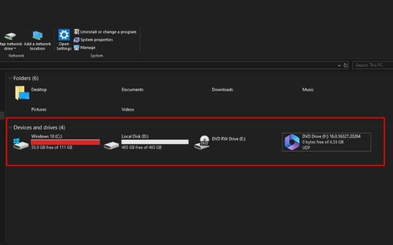The width and height of the screenshot is (393, 245).
Task: Open the address bar history dropdown arrow
Action: click(x=339, y=65)
